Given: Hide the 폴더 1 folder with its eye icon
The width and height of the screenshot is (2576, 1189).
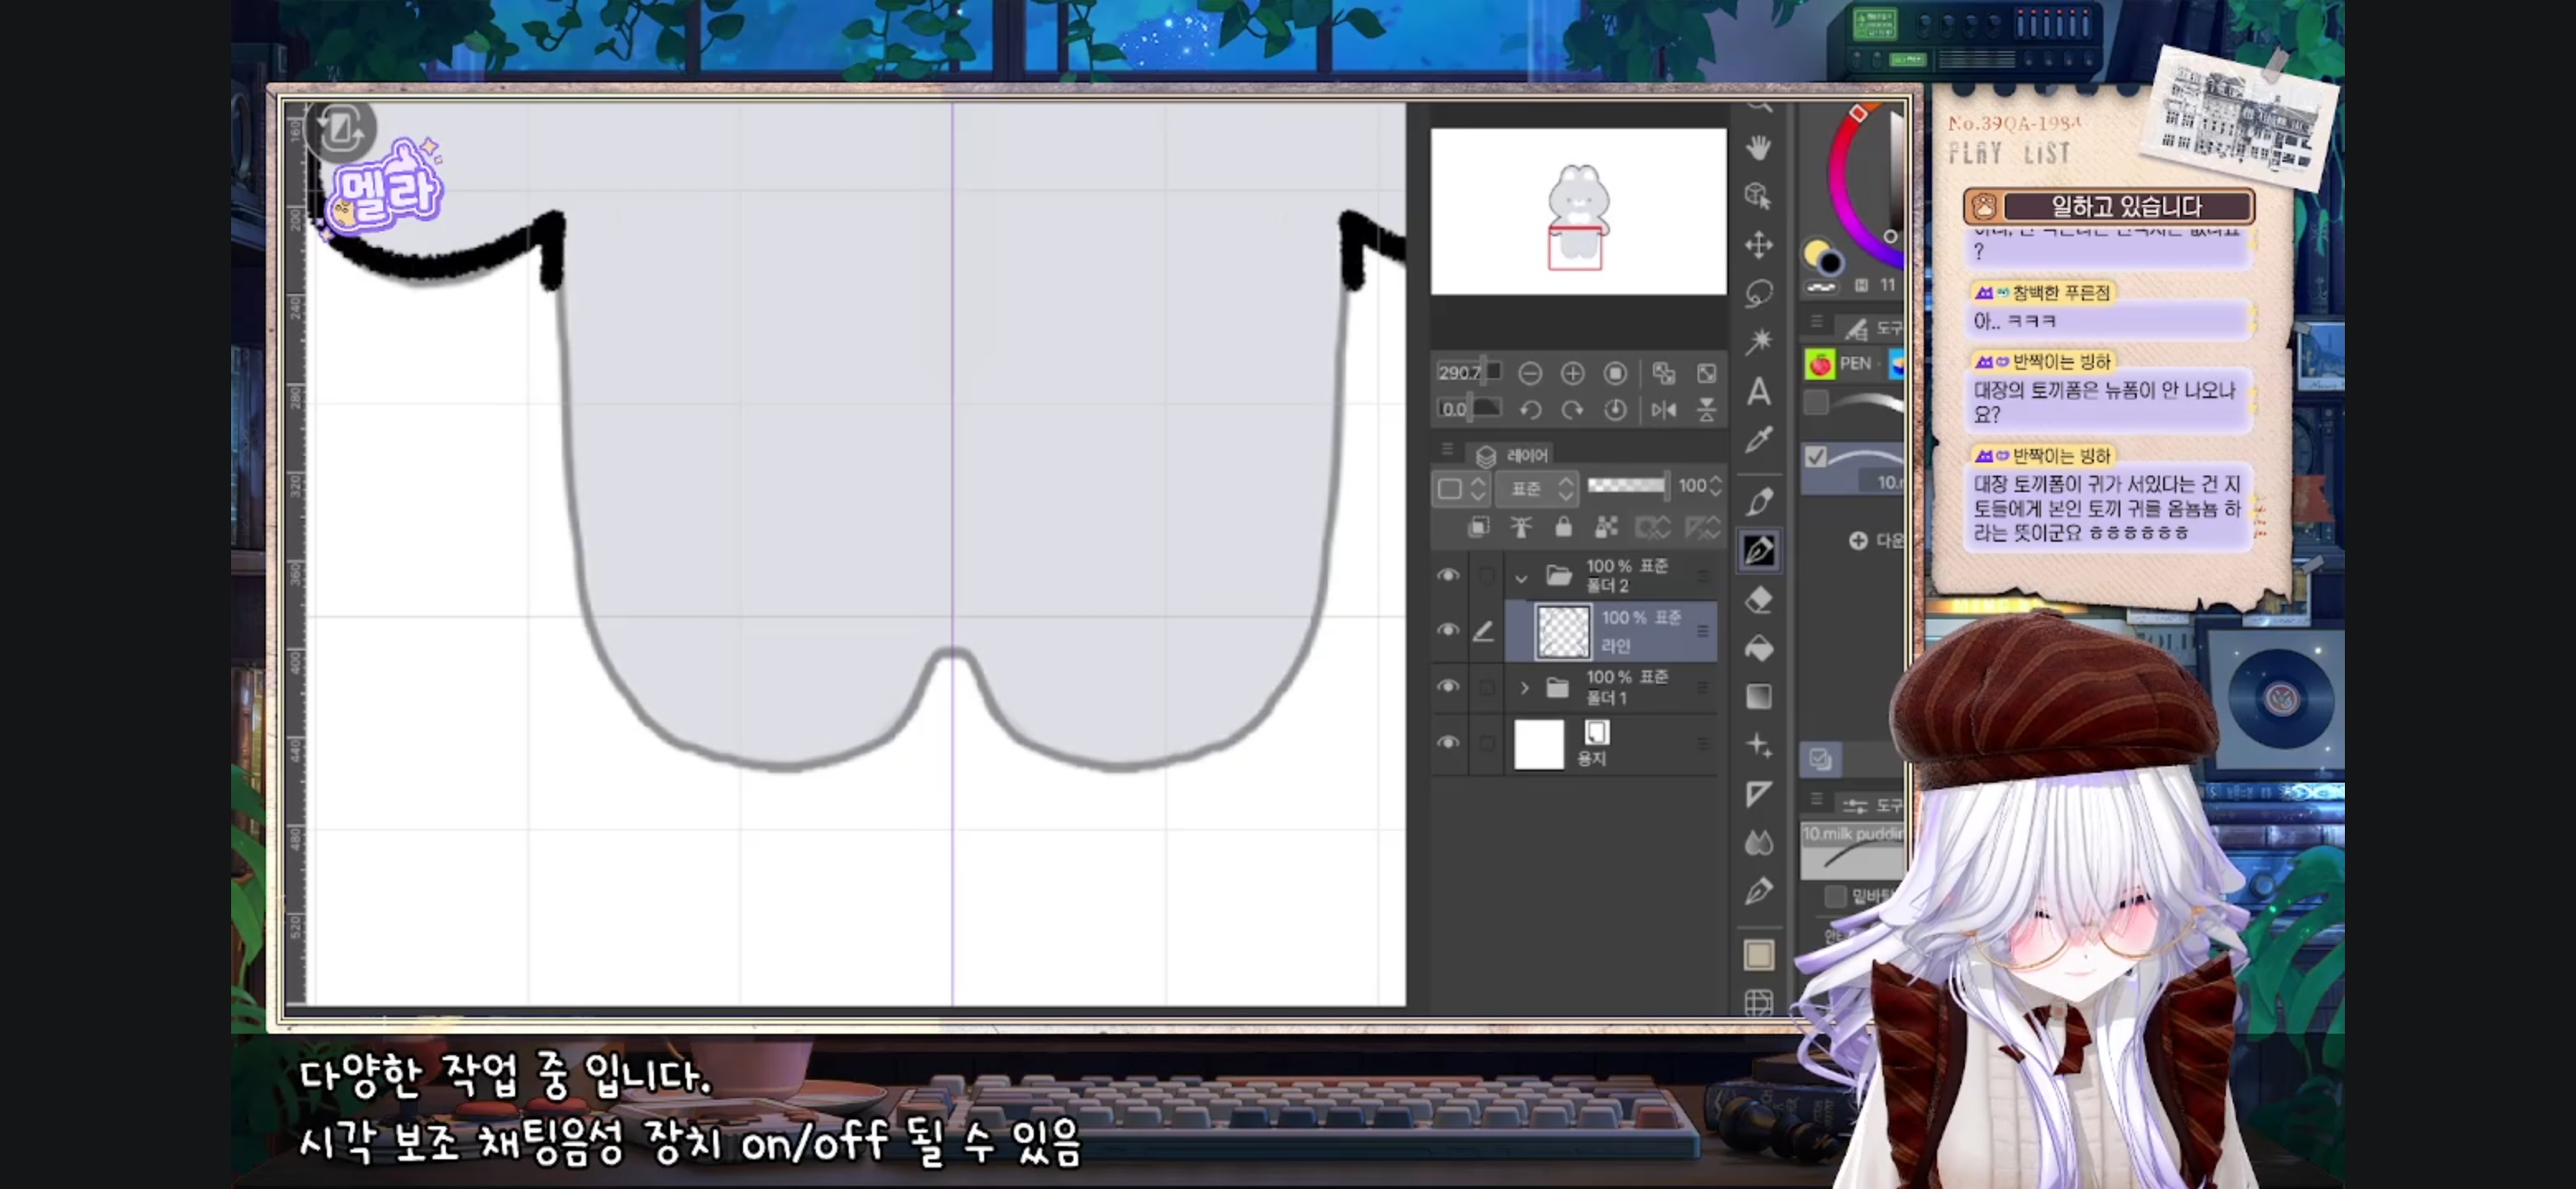Looking at the screenshot, I should pos(1448,687).
